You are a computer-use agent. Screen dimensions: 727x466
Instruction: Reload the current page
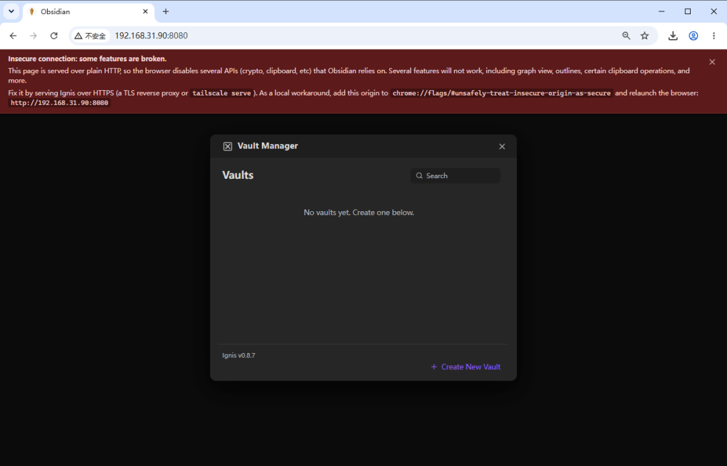coord(54,36)
